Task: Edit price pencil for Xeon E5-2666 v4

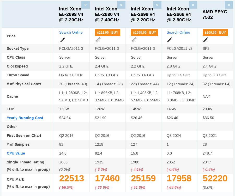Action: (170, 40)
